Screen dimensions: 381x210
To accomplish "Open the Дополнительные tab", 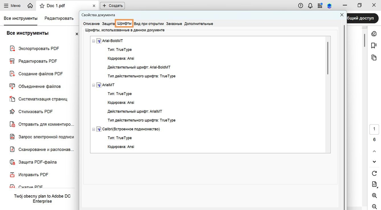I will (x=198, y=24).
